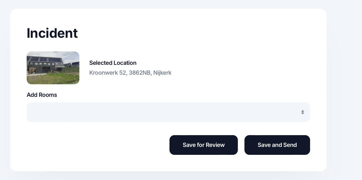Viewport: 362px width, 180px height.
Task: Click the Add Rooms label
Action: tap(42, 95)
